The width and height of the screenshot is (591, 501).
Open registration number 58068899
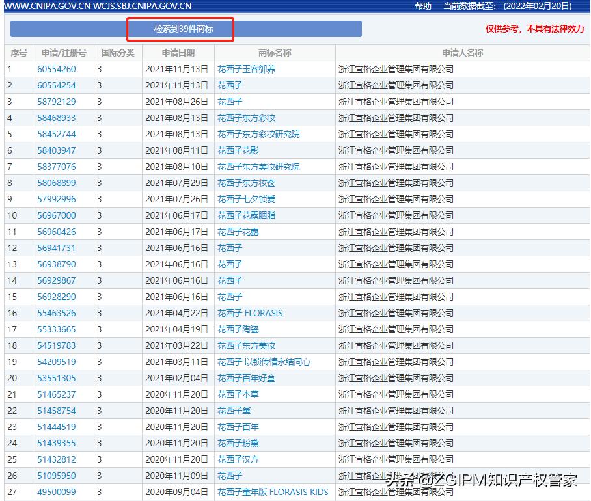pos(57,183)
